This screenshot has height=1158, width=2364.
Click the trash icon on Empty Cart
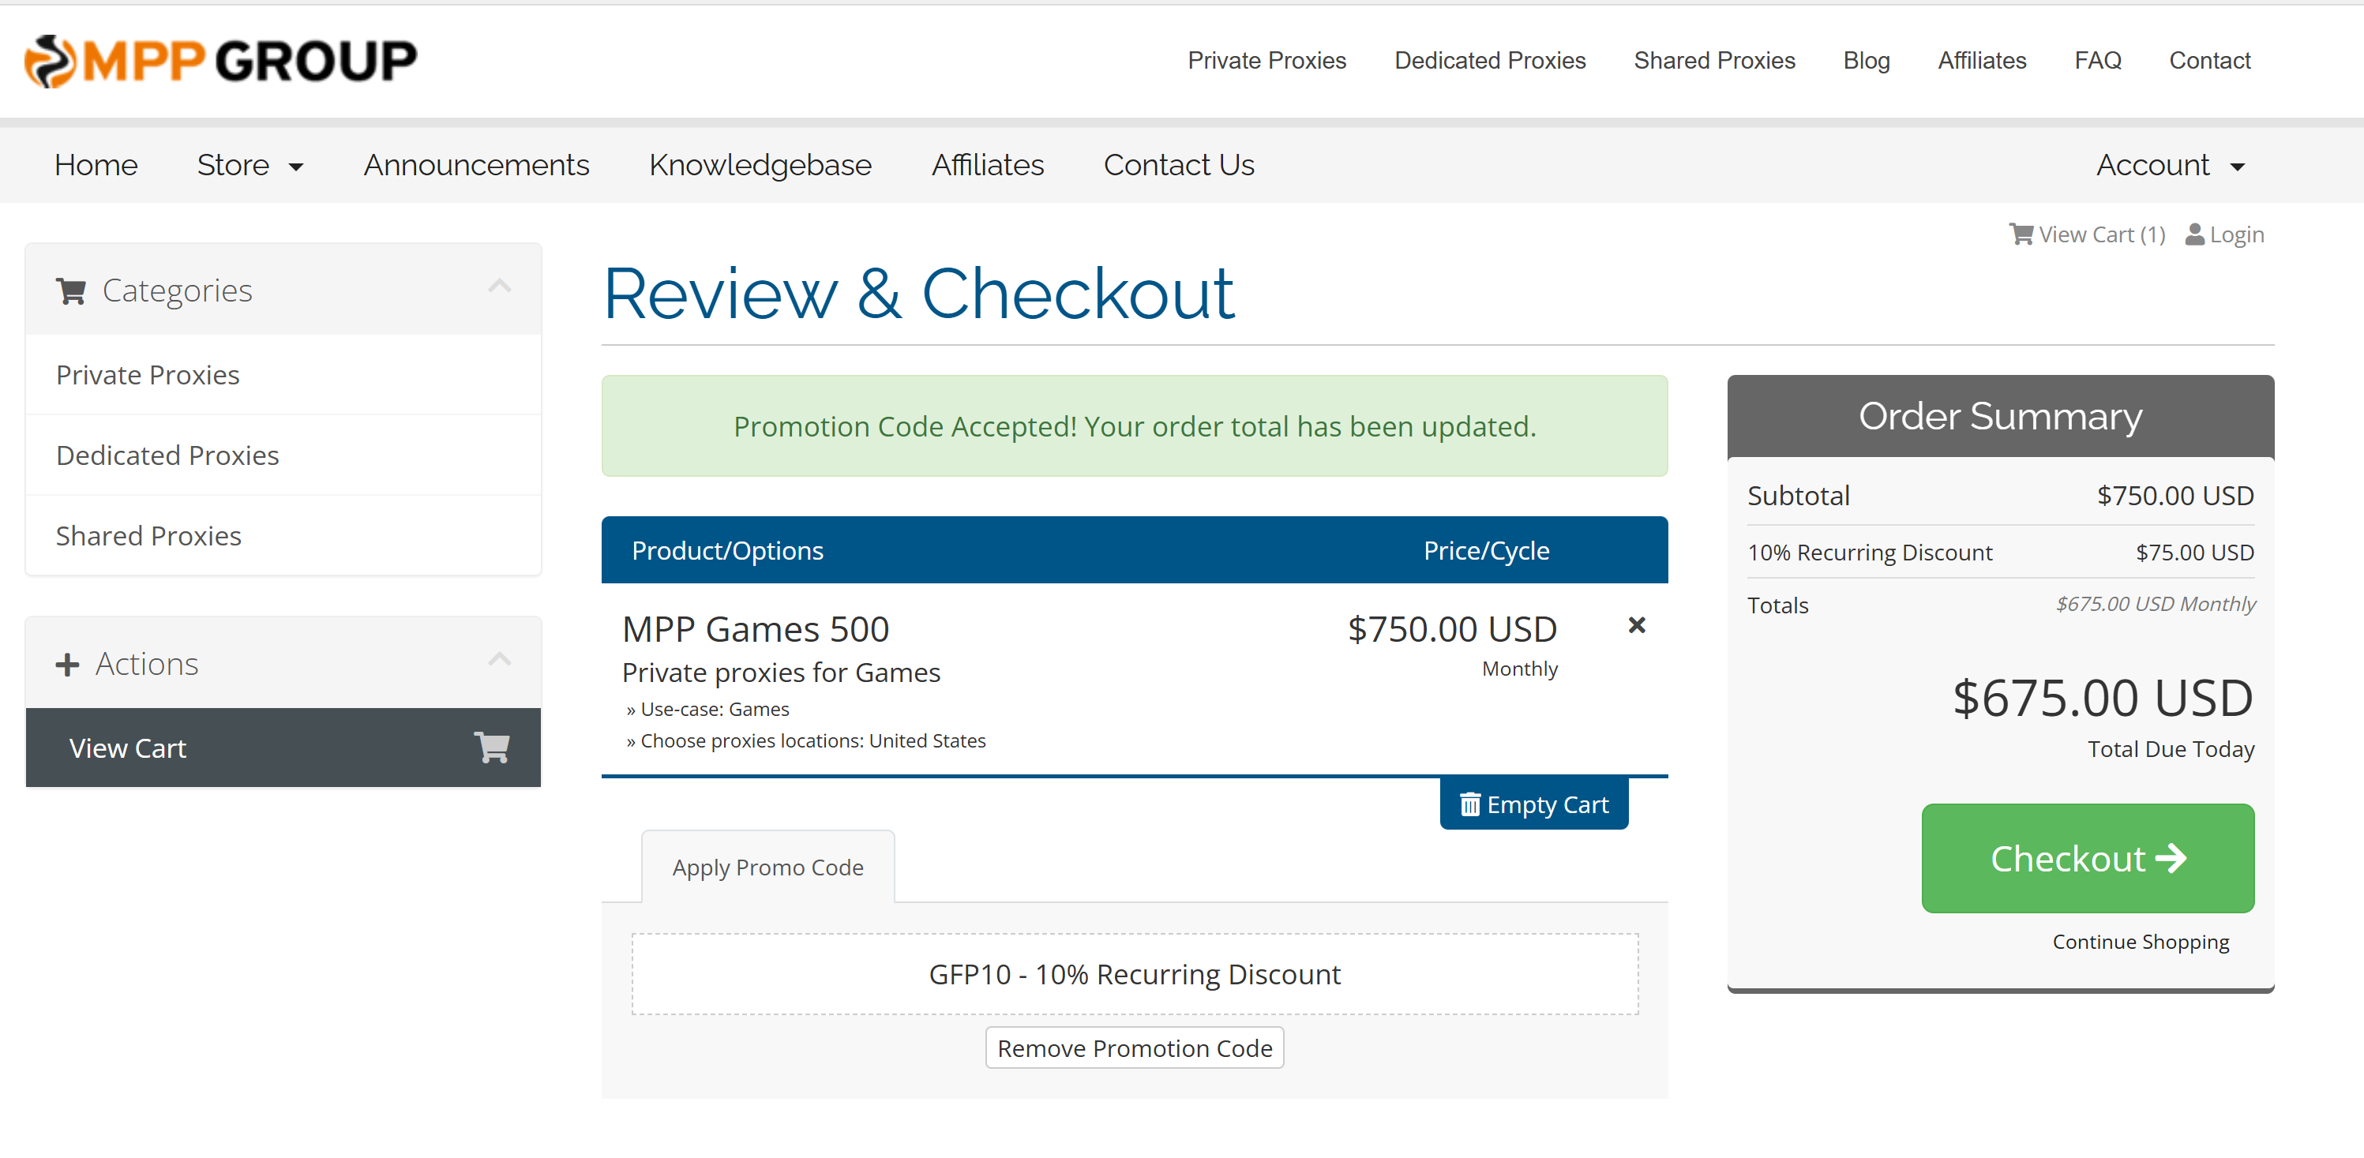1470,804
